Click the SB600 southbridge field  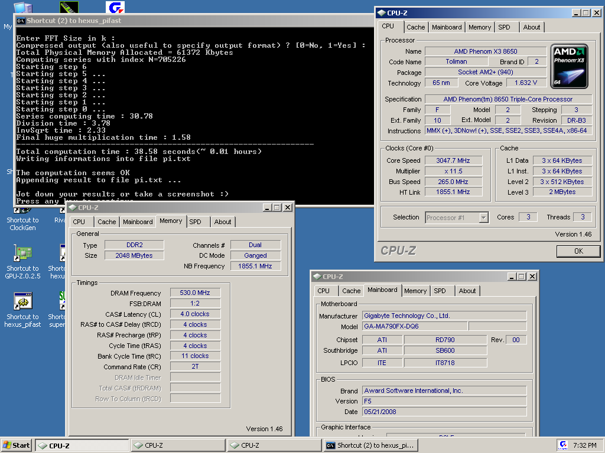[445, 350]
